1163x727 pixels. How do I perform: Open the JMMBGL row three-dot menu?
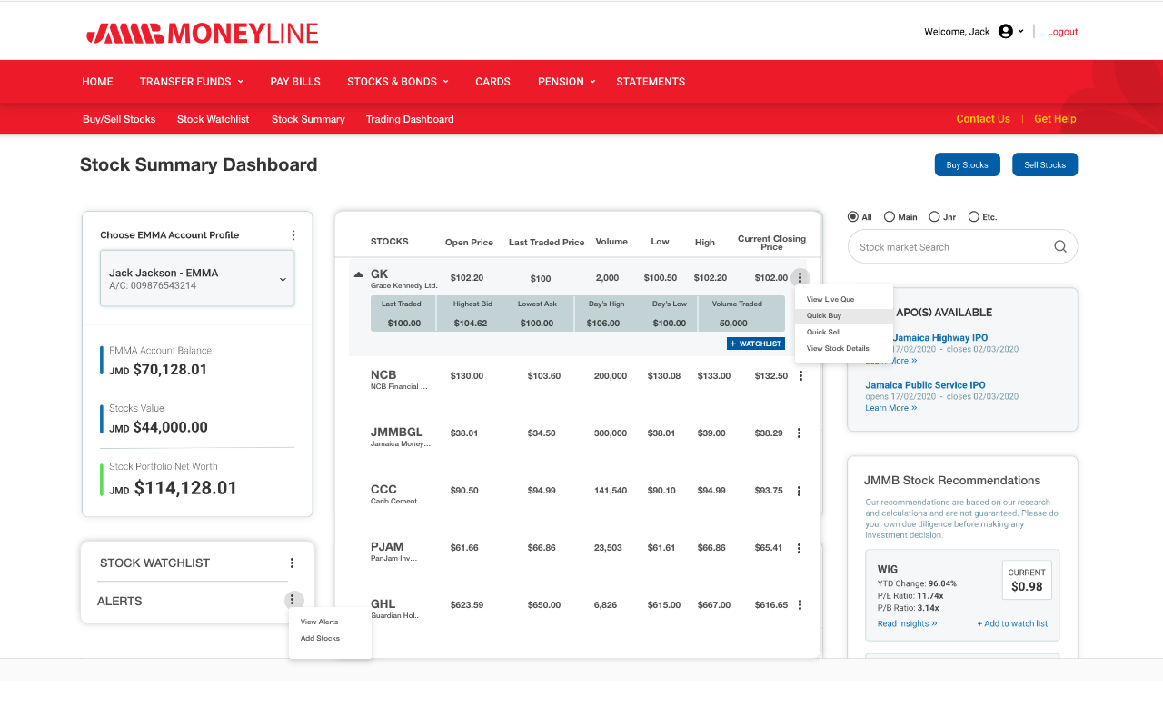point(800,433)
